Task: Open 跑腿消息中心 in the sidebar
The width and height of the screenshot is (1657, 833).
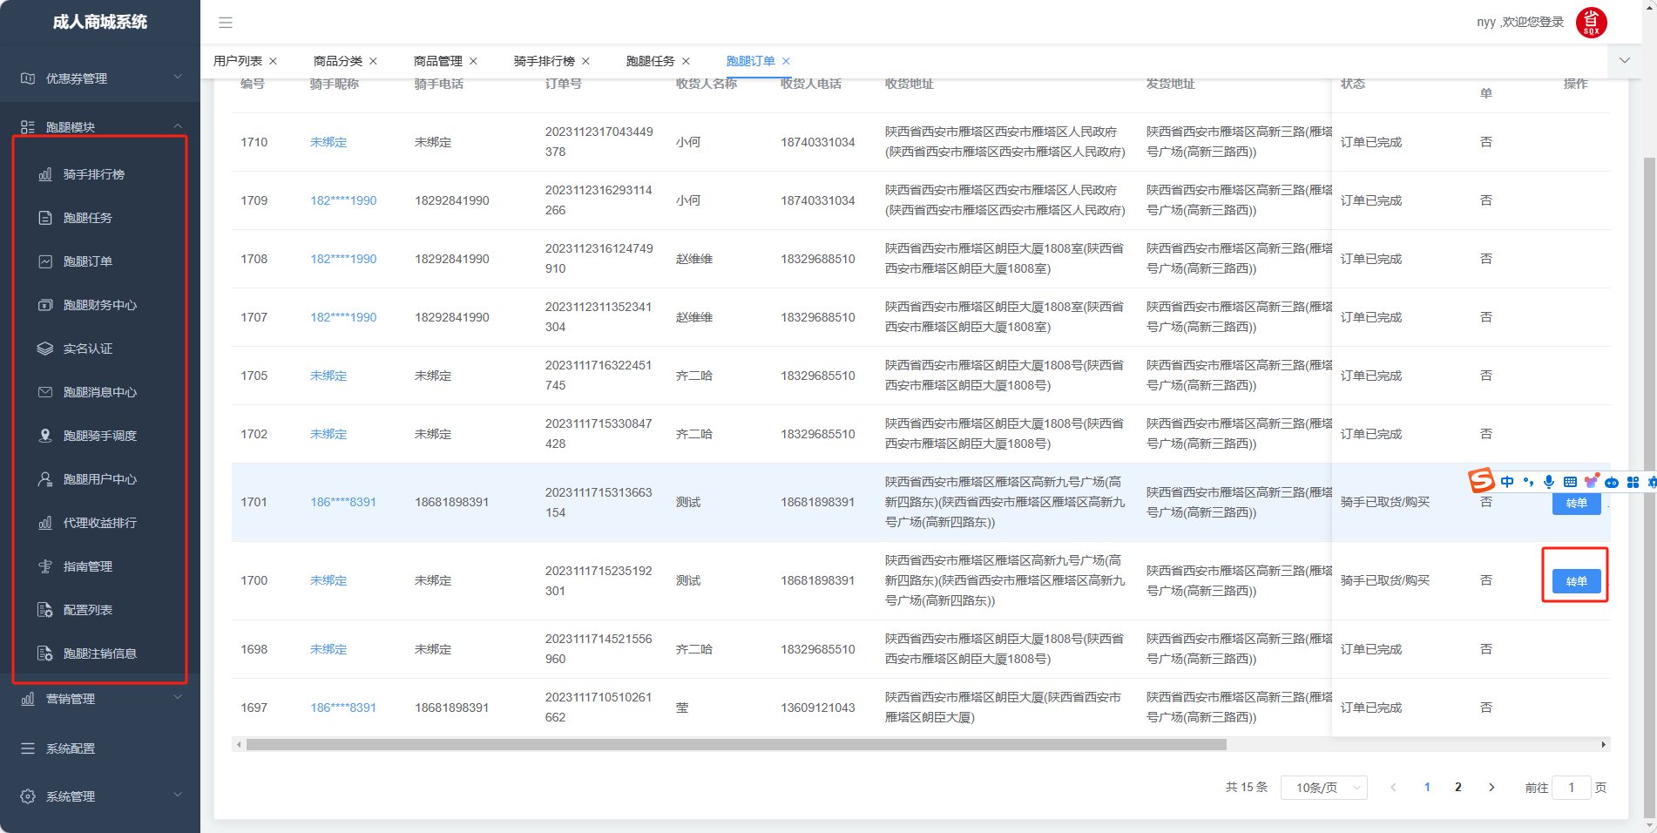Action: point(99,392)
